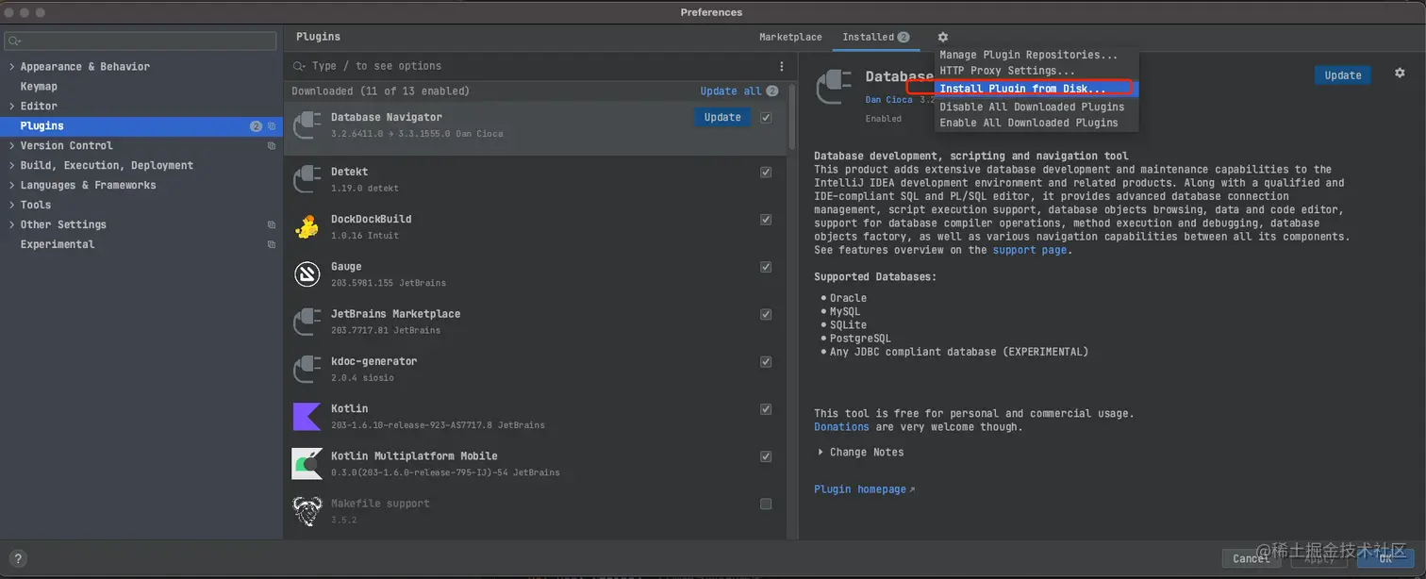Screen dimensions: 1426x579
Task: Click the large Database Navigator detail icon
Action: click(x=836, y=88)
